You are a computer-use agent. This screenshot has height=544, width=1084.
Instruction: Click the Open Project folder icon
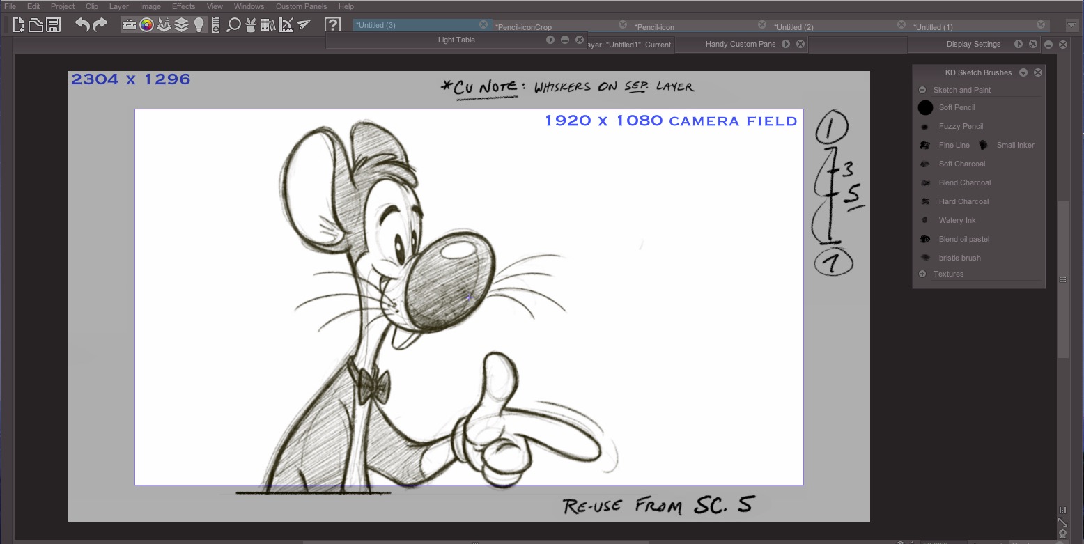point(36,25)
